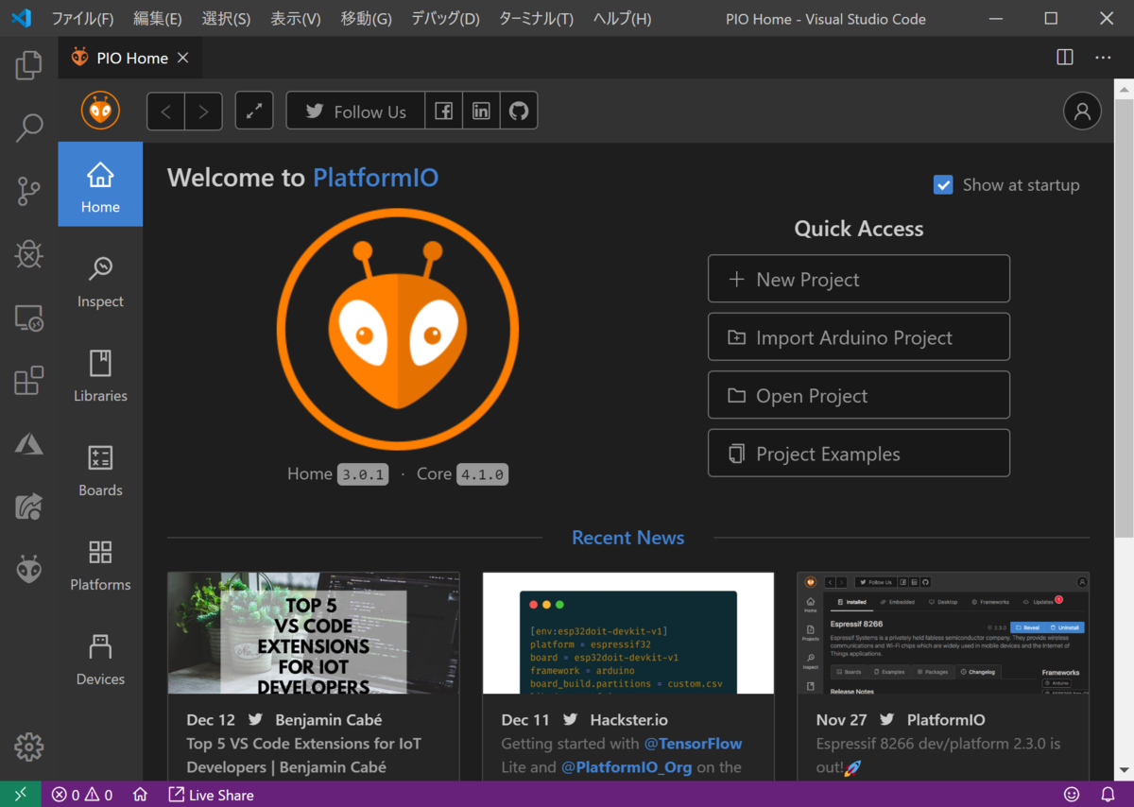The image size is (1134, 807).
Task: Click the Follow Us Twitter button
Action: [x=355, y=112]
